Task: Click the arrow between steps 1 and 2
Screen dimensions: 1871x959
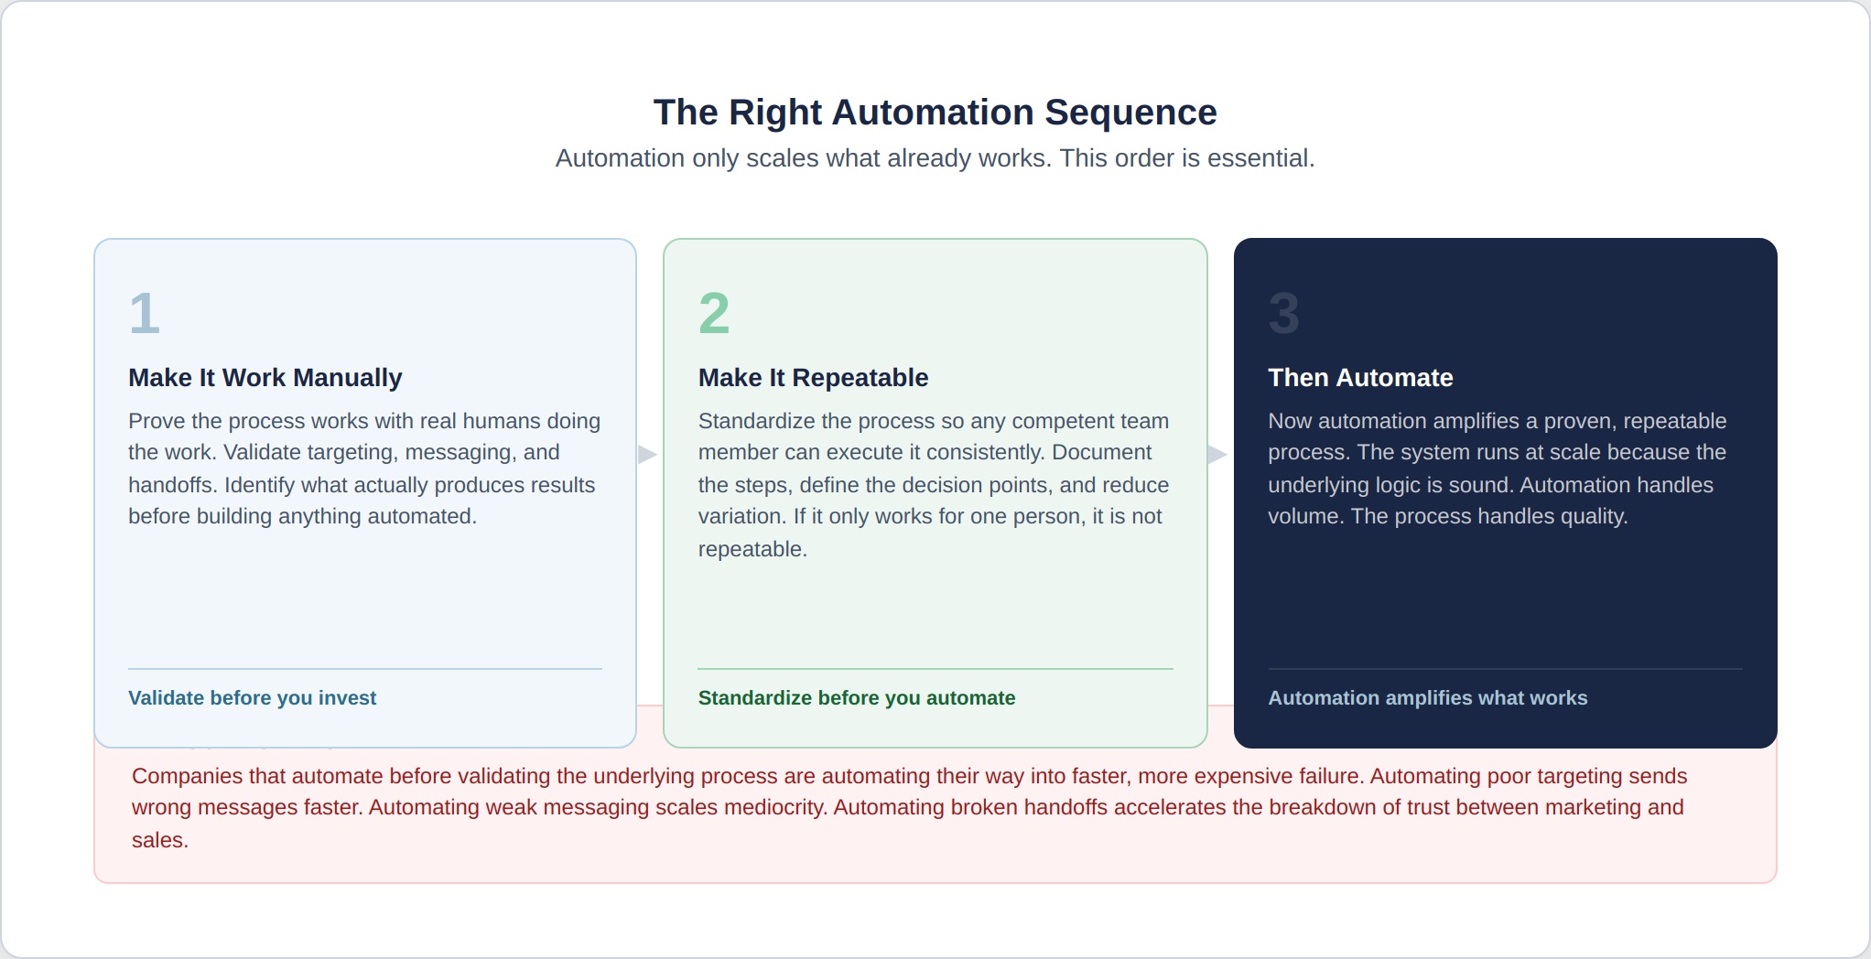Action: click(x=647, y=454)
